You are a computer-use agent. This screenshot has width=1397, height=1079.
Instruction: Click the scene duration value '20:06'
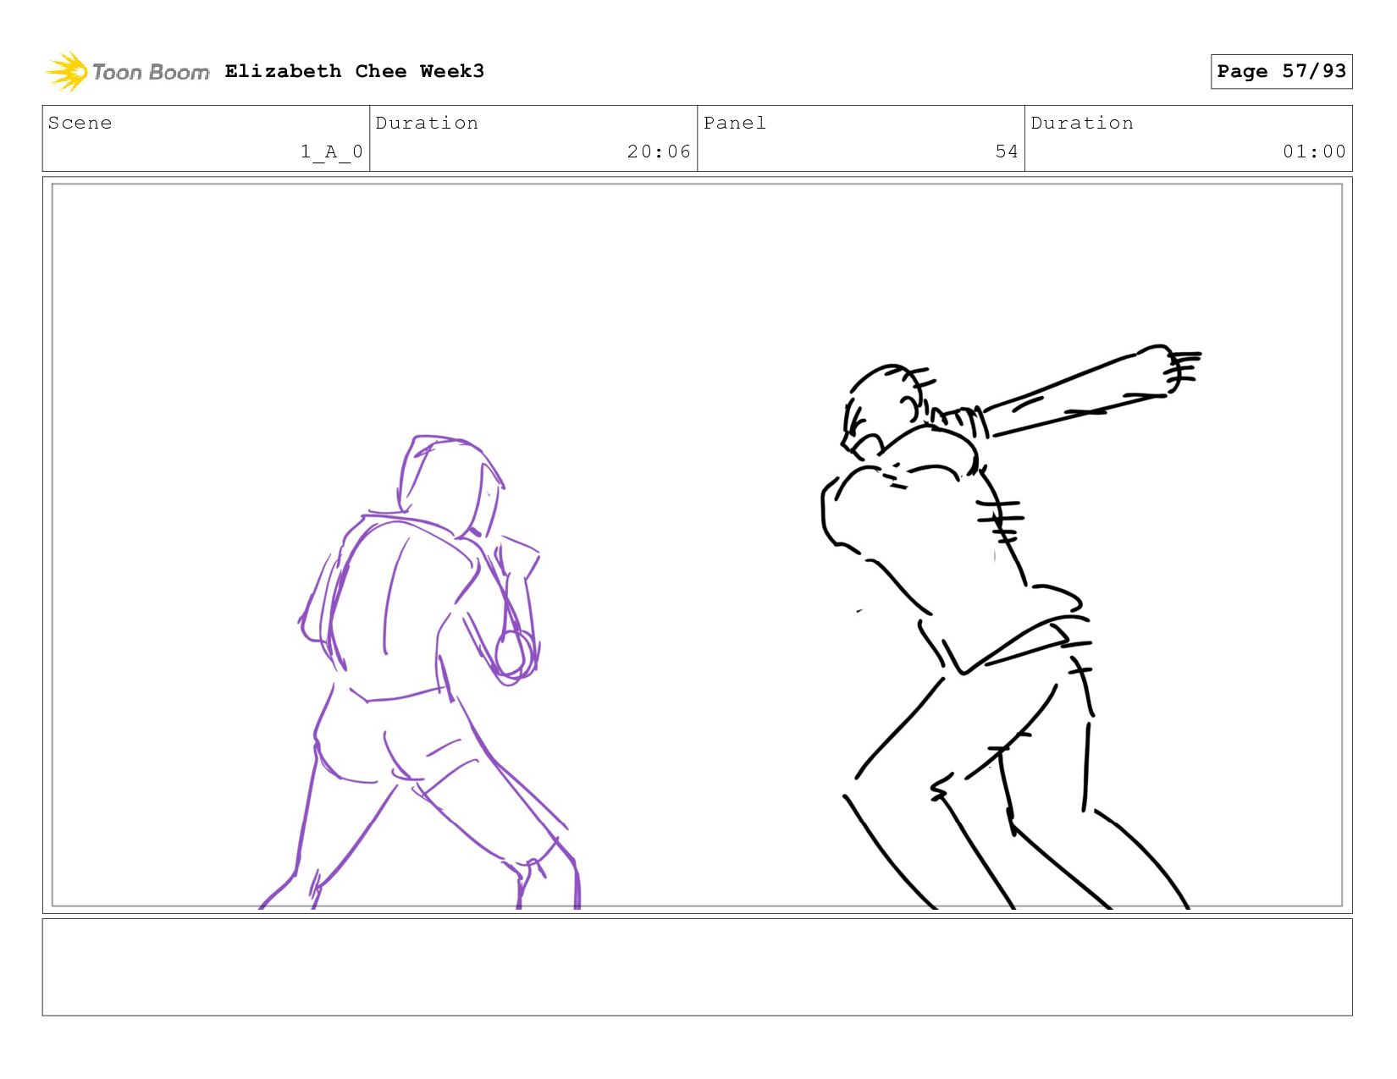coord(659,151)
